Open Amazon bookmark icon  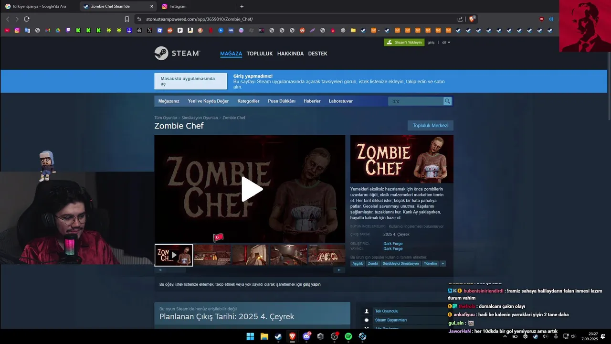[190, 30]
